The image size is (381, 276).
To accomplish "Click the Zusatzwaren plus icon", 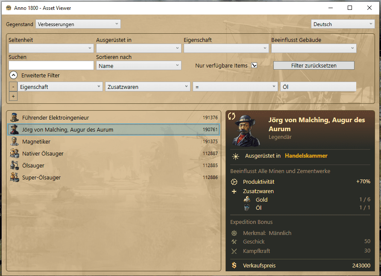I will tap(234, 191).
